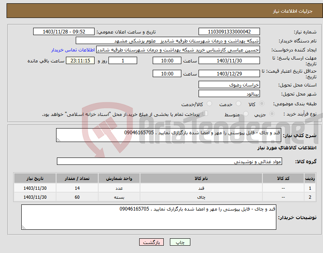
Task: Select the متوسط purchase type radio
Action: point(246,113)
